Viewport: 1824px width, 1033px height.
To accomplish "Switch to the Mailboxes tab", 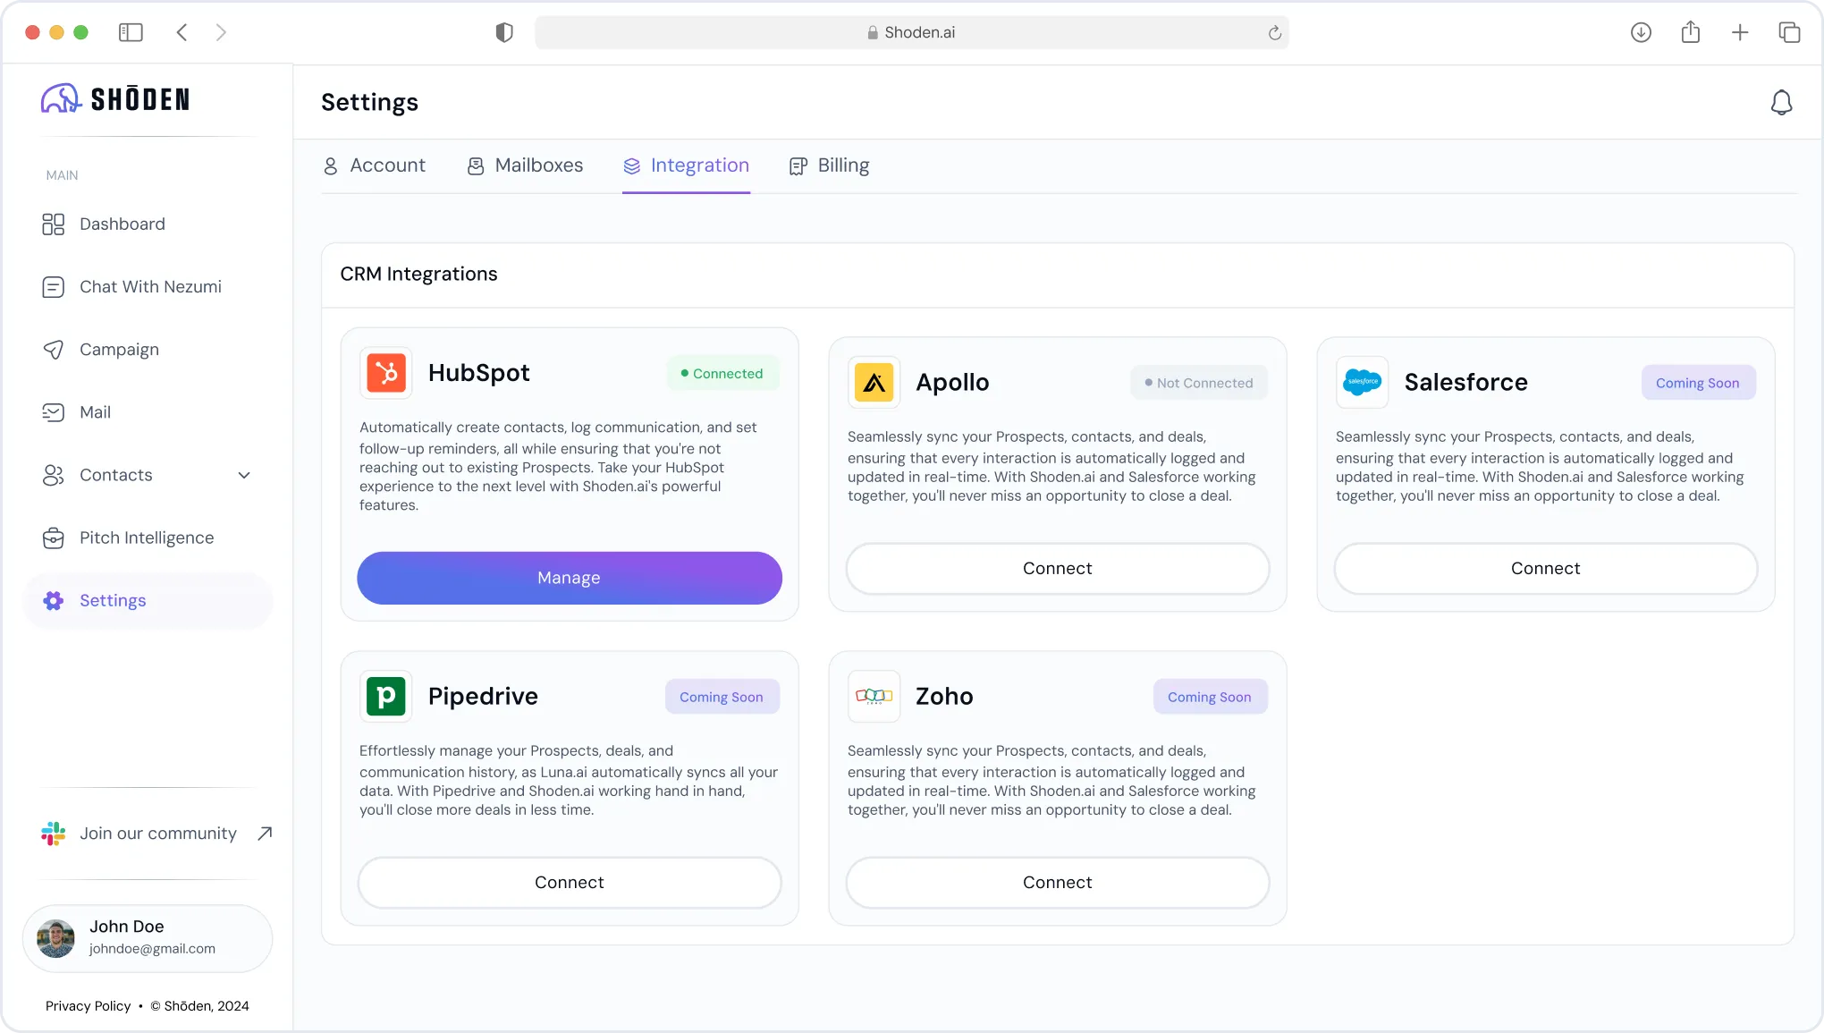I will point(525,165).
